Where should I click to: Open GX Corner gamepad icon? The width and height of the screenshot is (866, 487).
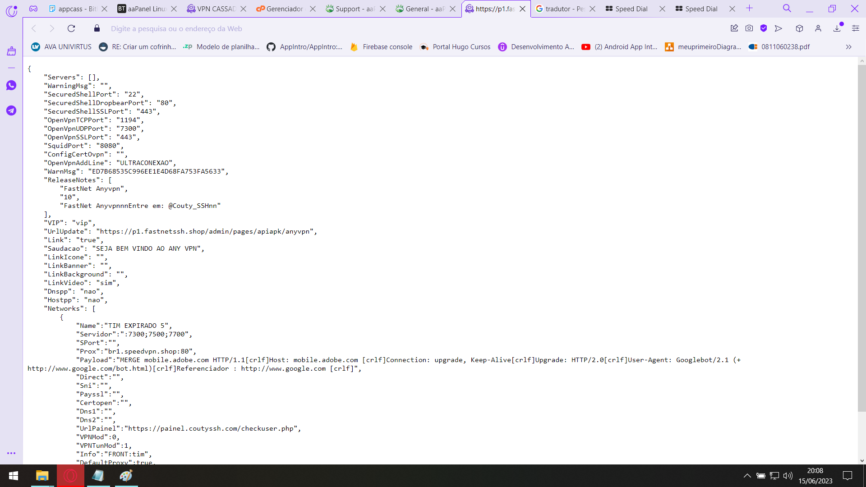(x=33, y=9)
